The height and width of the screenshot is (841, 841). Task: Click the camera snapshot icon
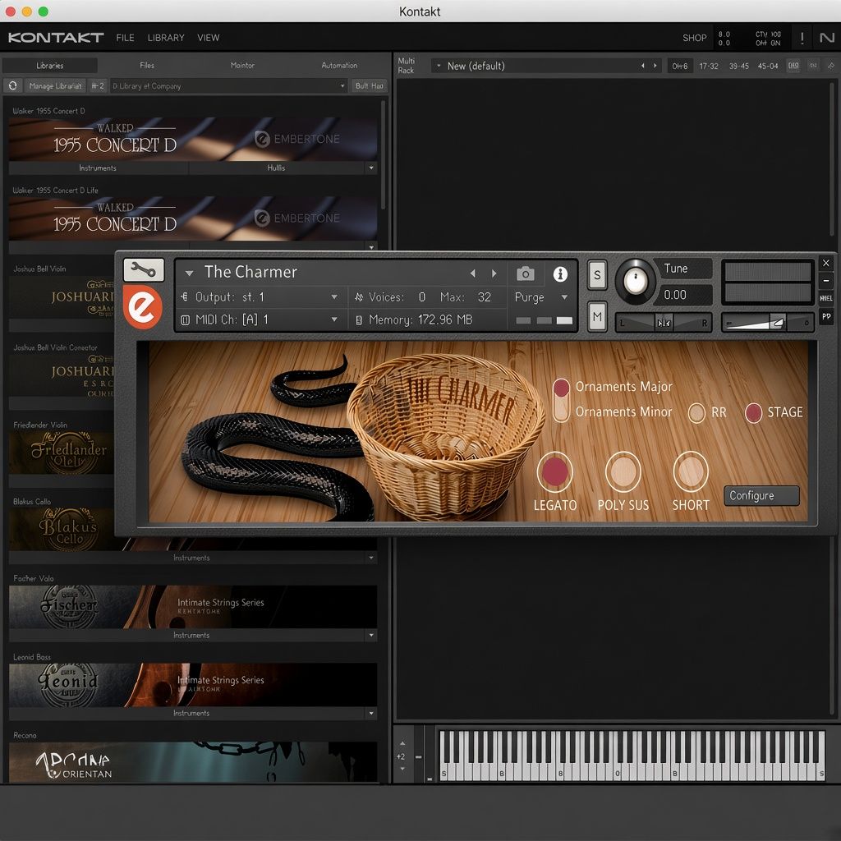525,274
